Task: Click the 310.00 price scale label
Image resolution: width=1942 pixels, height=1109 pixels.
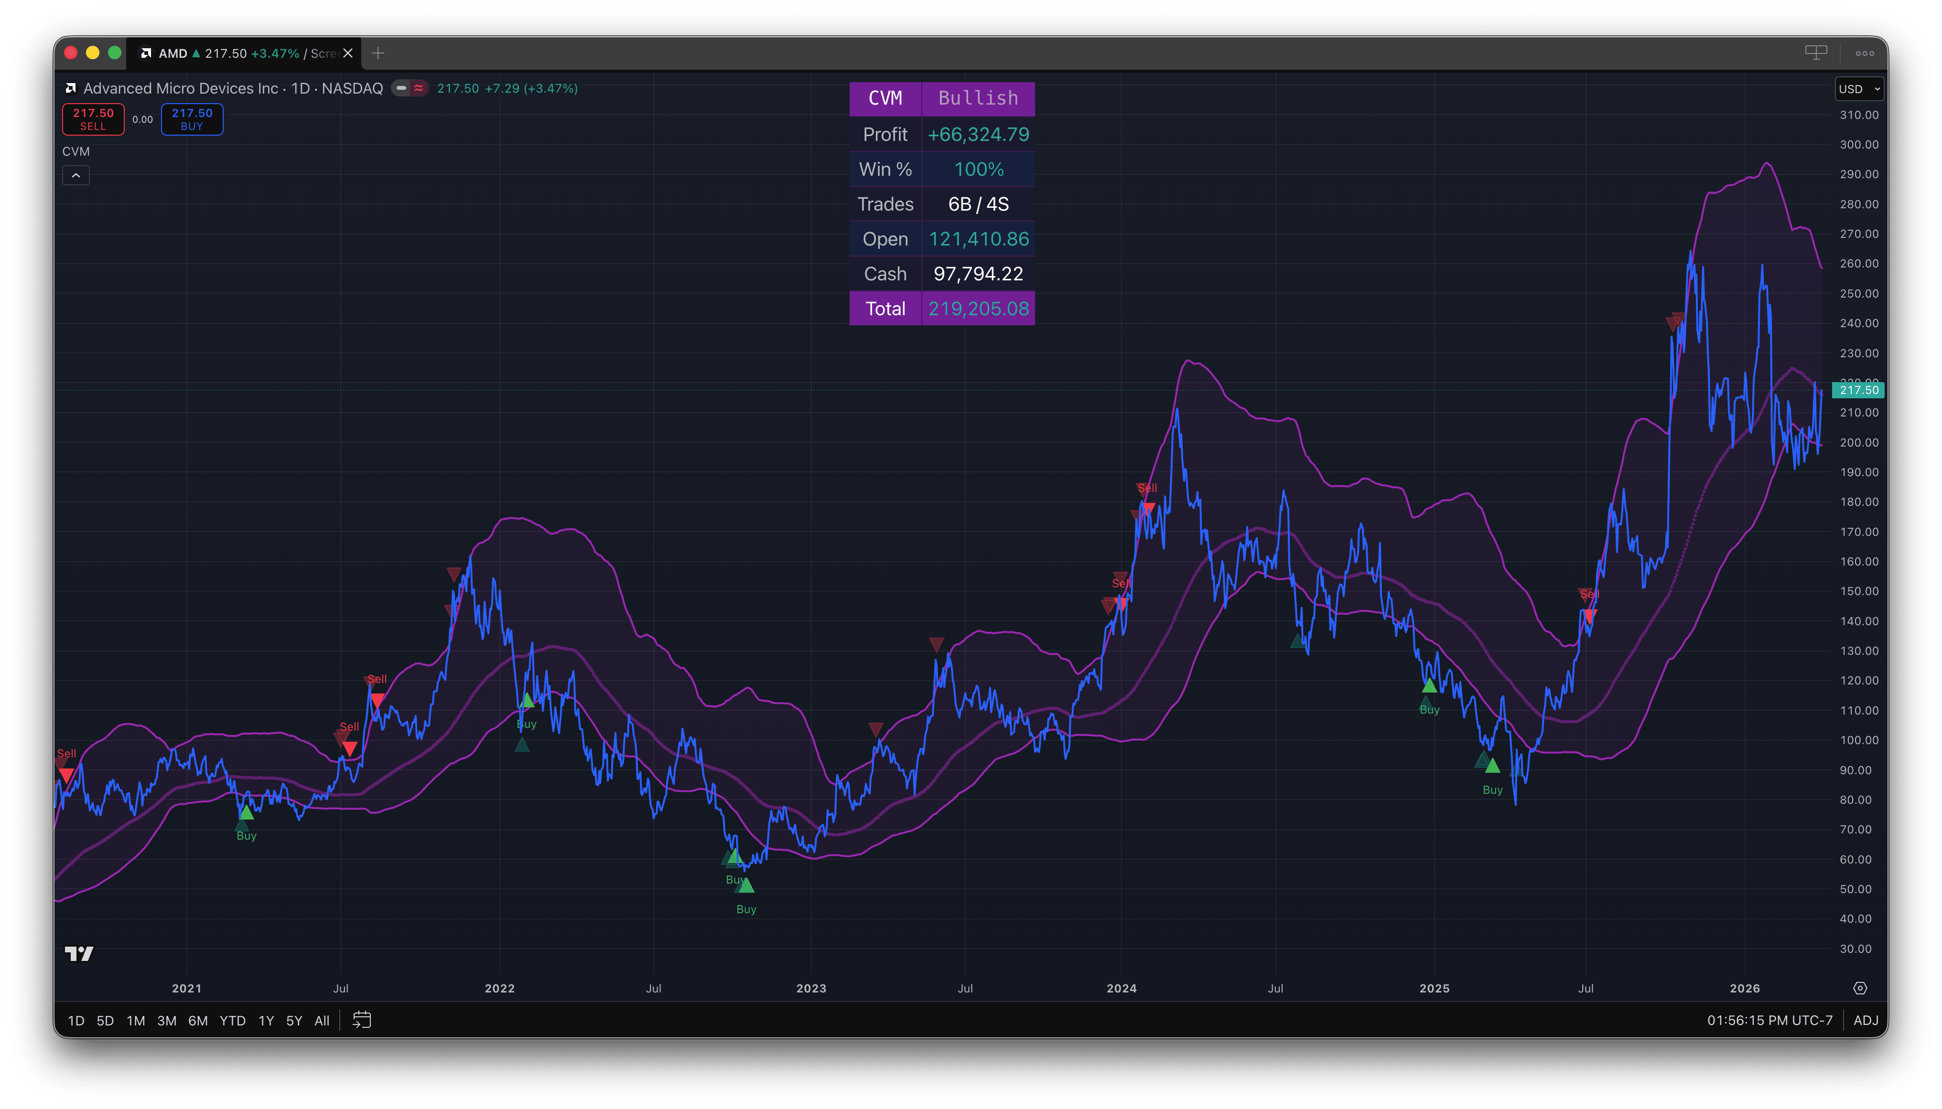Action: point(1859,115)
